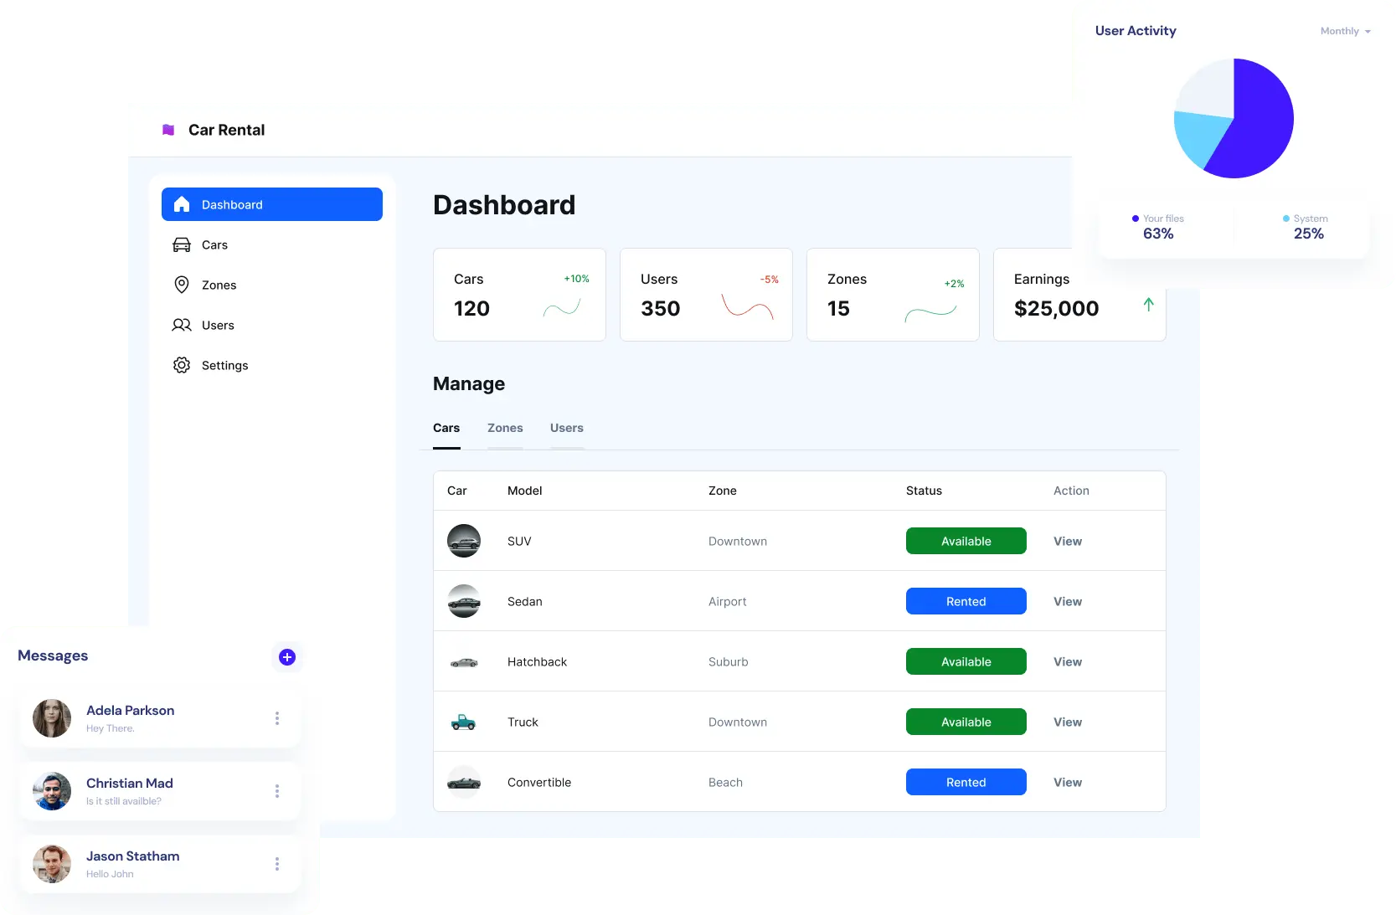Click the green trend line on Cars card

click(562, 308)
